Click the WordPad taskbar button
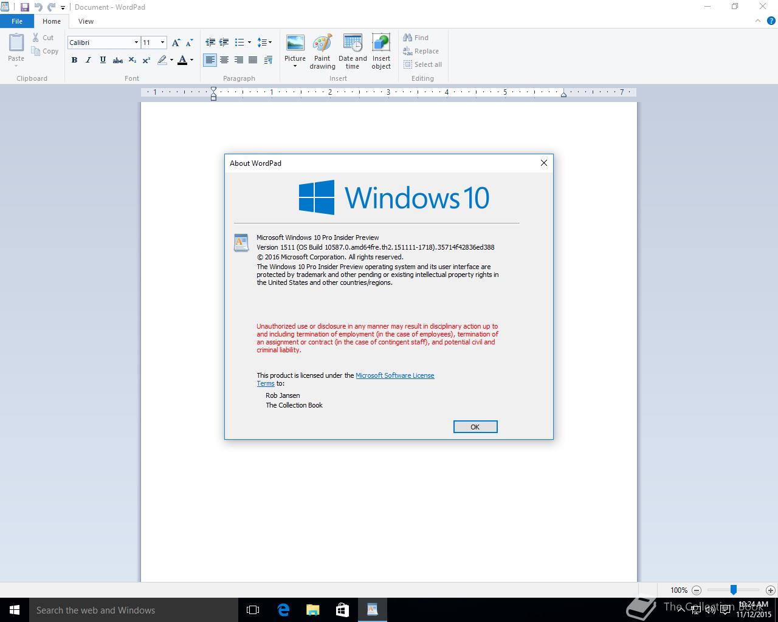778x622 pixels. [x=372, y=610]
